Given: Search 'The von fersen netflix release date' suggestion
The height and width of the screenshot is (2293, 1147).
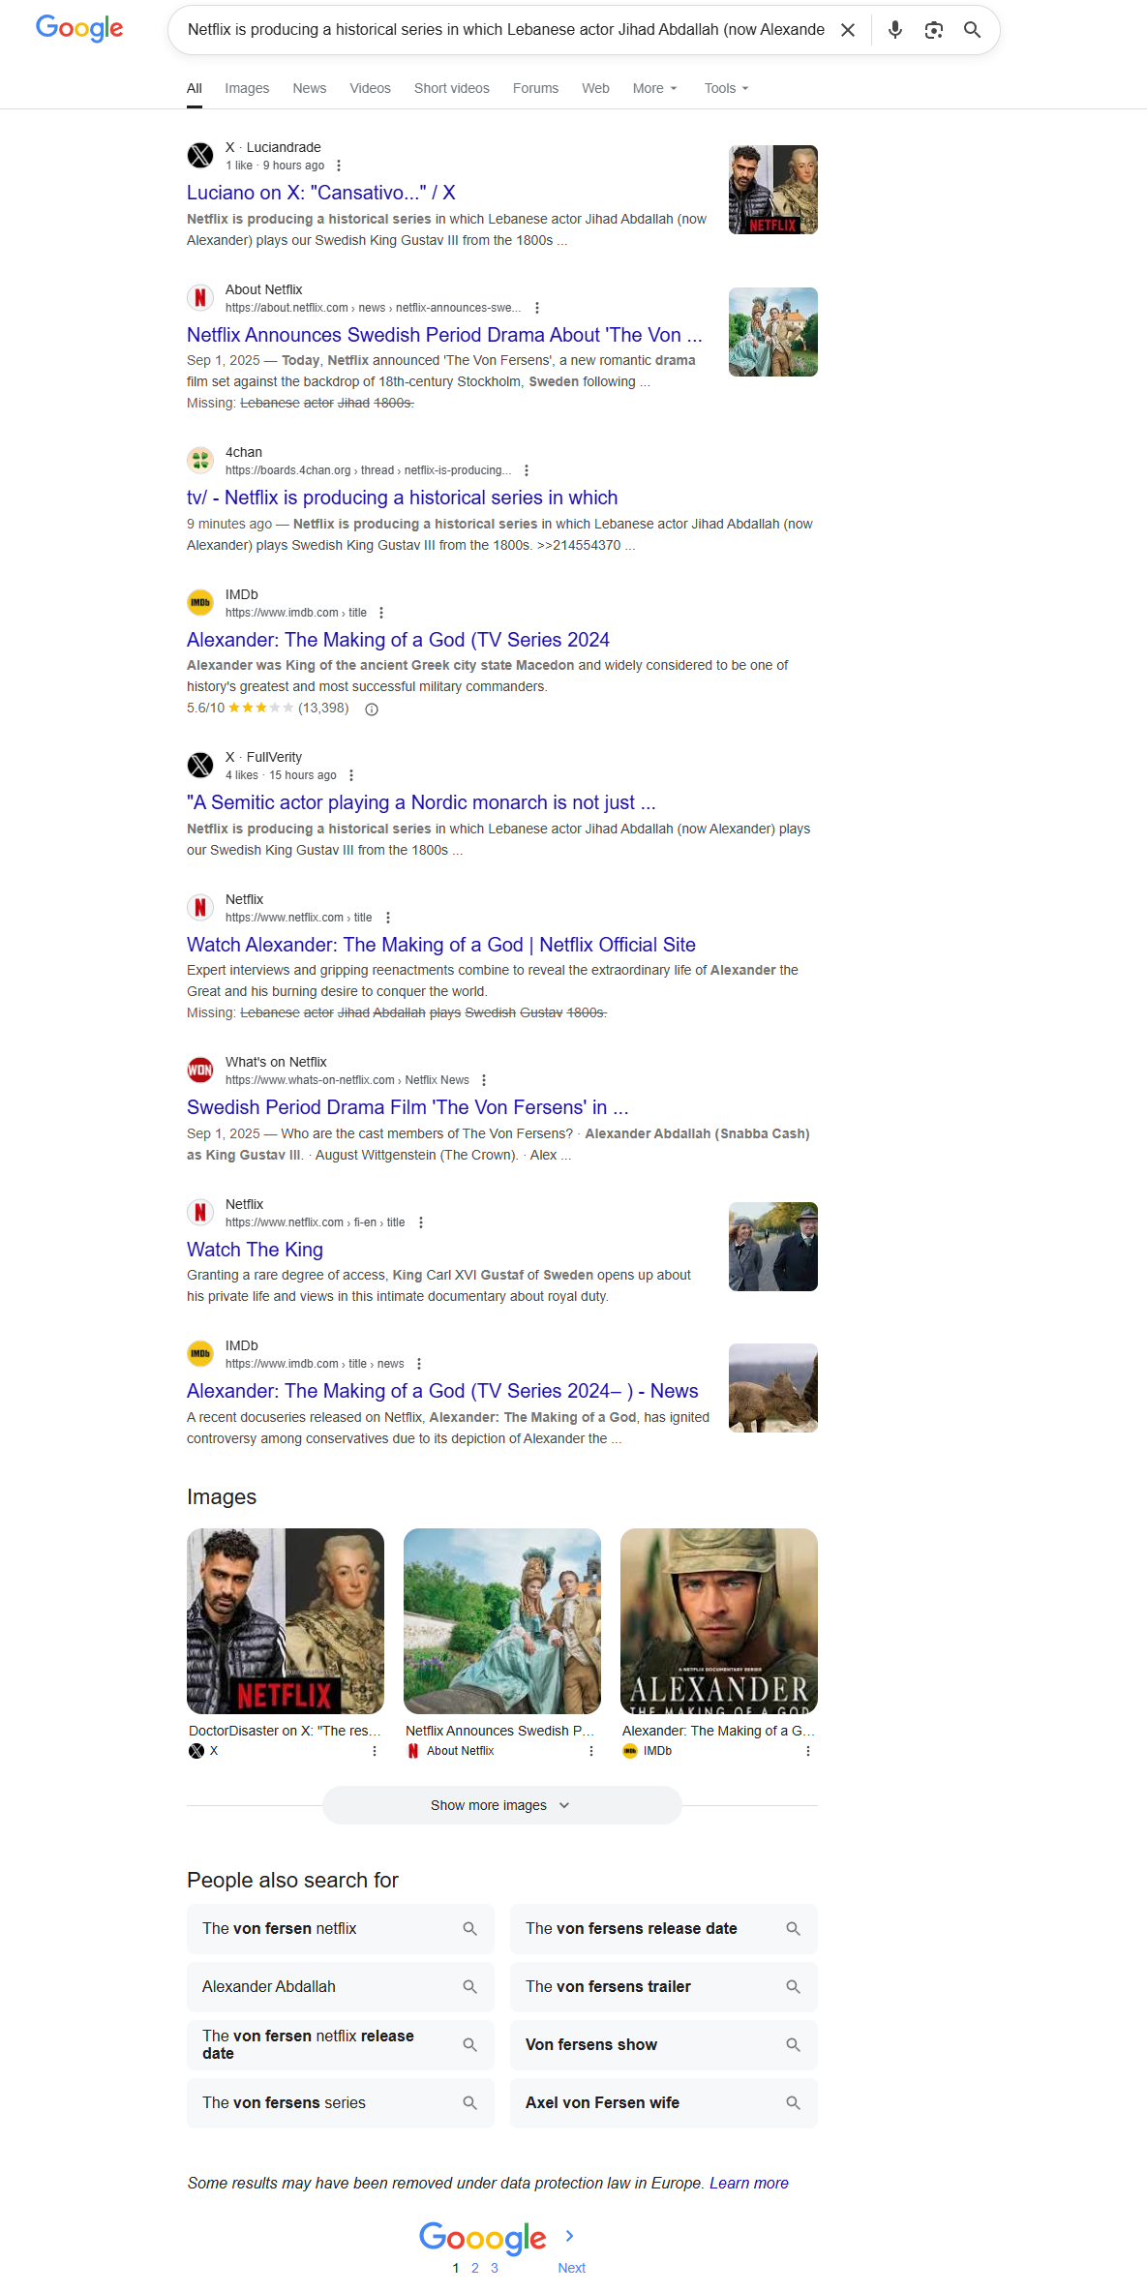Looking at the screenshot, I should [x=341, y=2045].
